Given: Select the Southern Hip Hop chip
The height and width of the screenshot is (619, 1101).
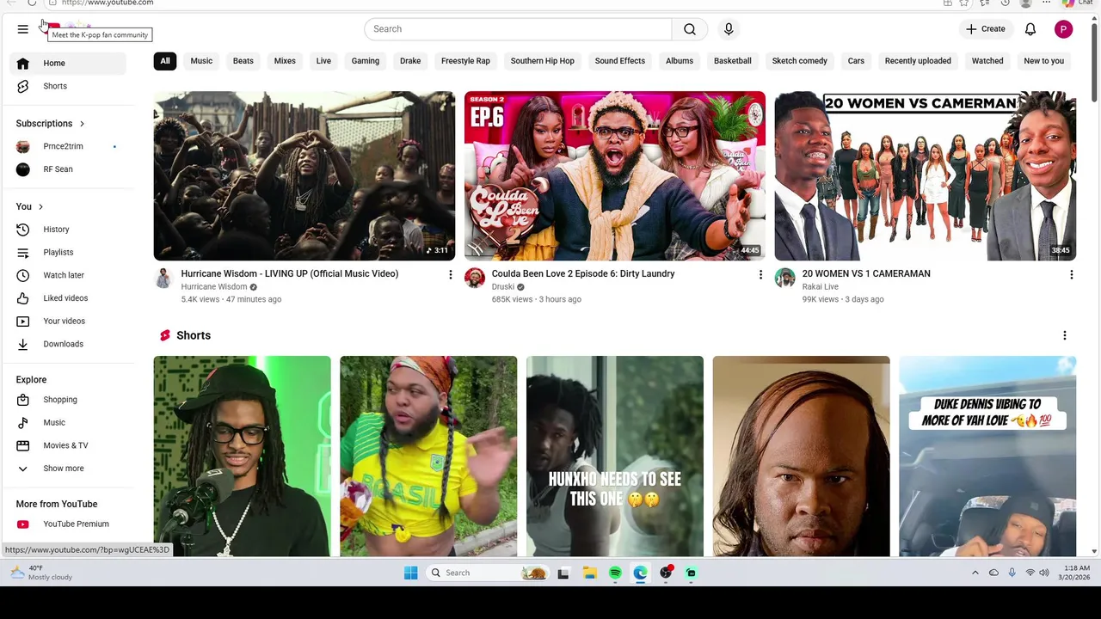Looking at the screenshot, I should point(543,61).
